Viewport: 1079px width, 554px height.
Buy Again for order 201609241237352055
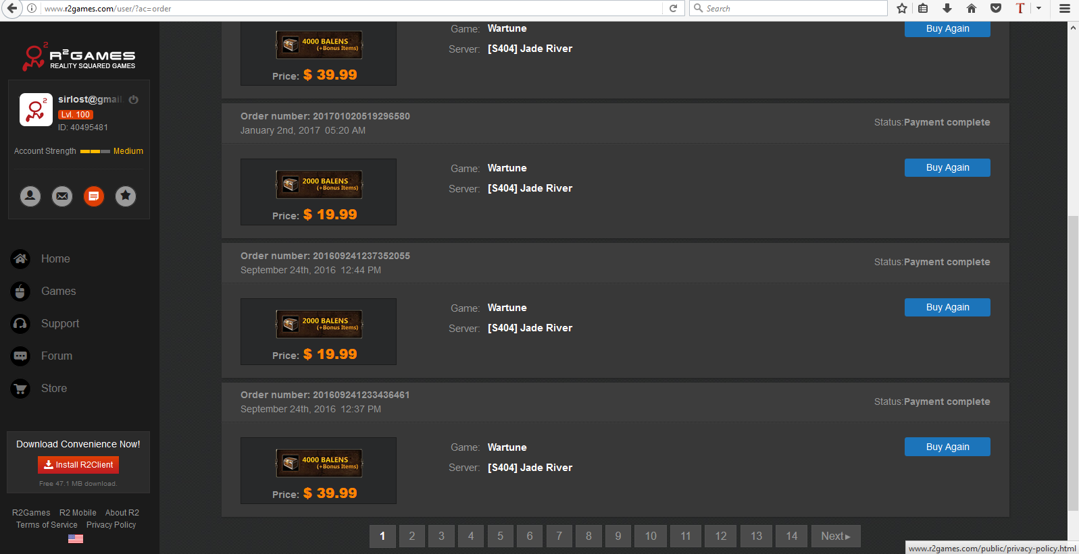click(x=947, y=307)
